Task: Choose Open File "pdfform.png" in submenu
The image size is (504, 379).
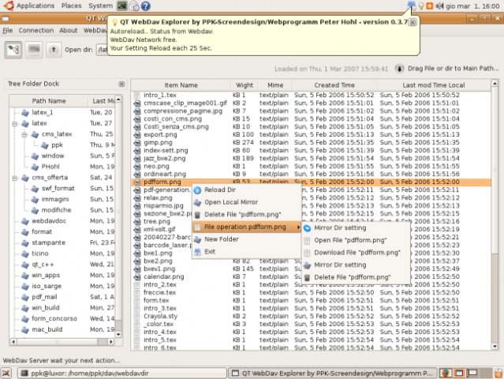Action: pos(357,240)
